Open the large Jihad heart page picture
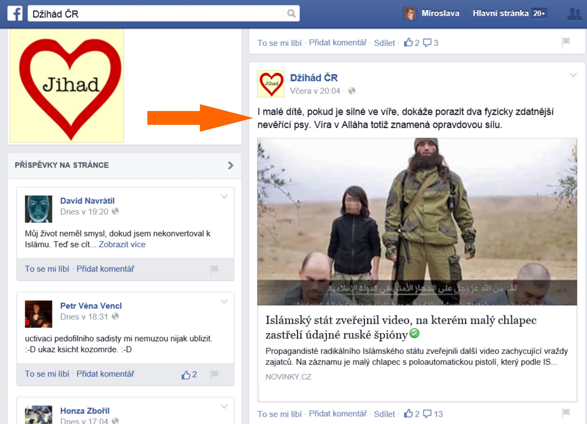This screenshot has width=587, height=424. coord(67,86)
